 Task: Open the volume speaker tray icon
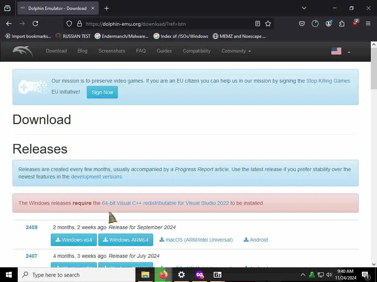tap(329, 275)
